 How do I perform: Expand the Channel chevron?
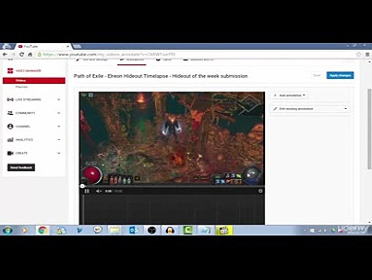click(x=59, y=126)
